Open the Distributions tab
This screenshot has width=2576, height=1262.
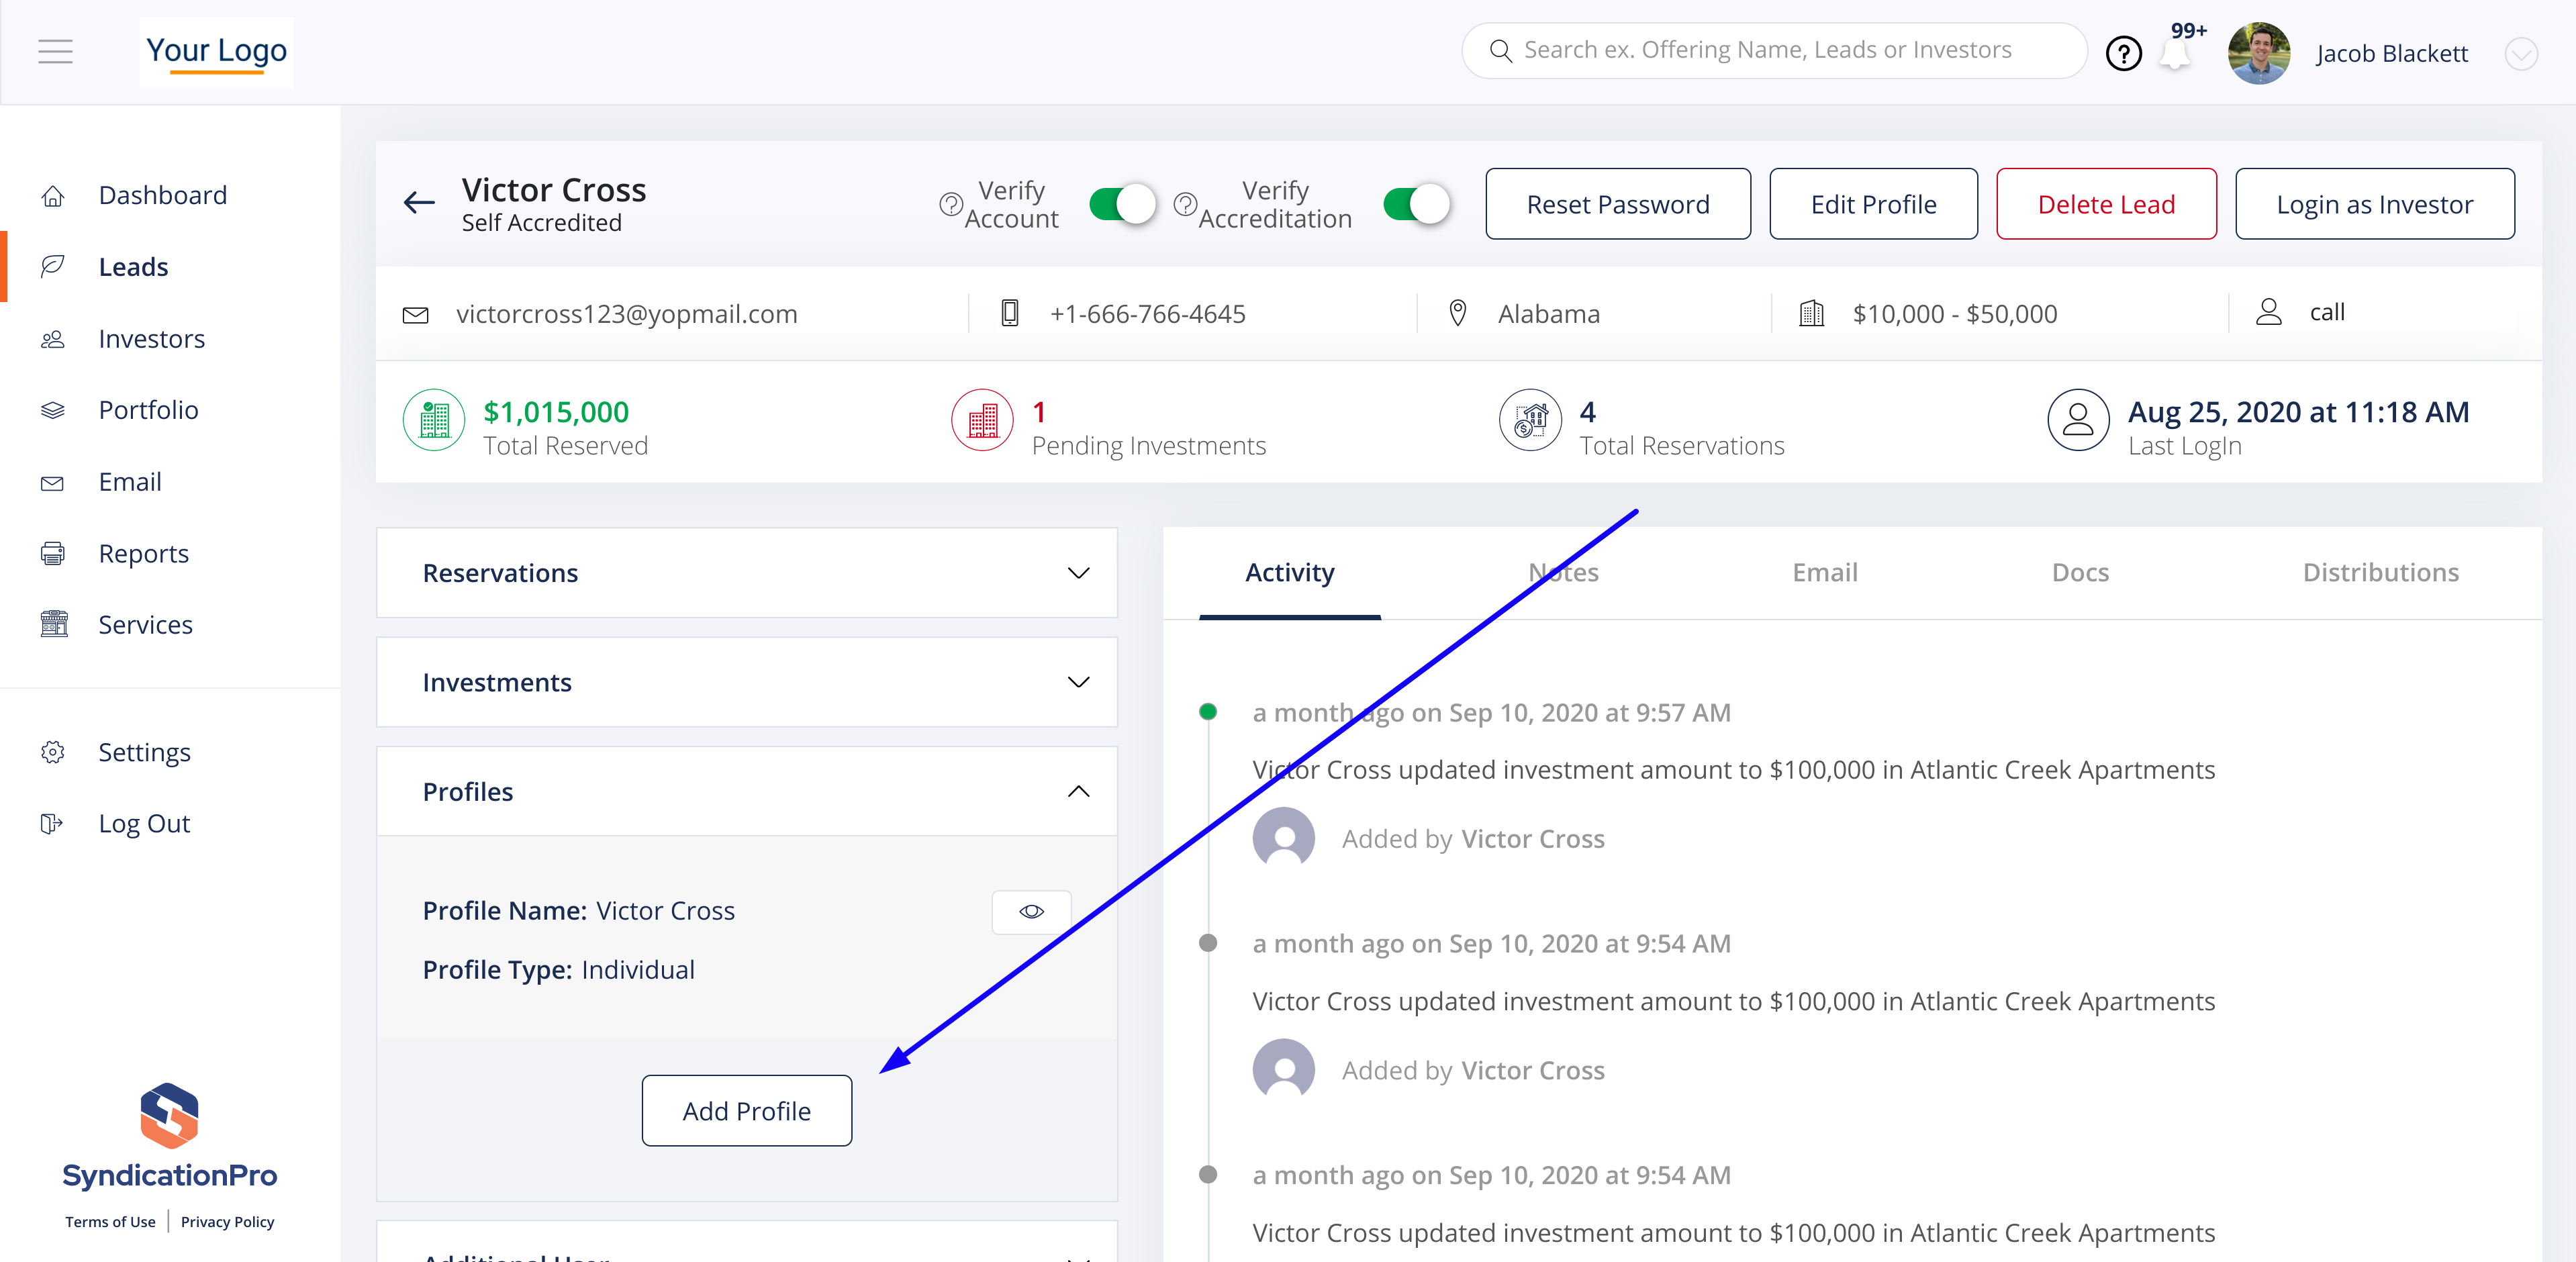(2380, 572)
